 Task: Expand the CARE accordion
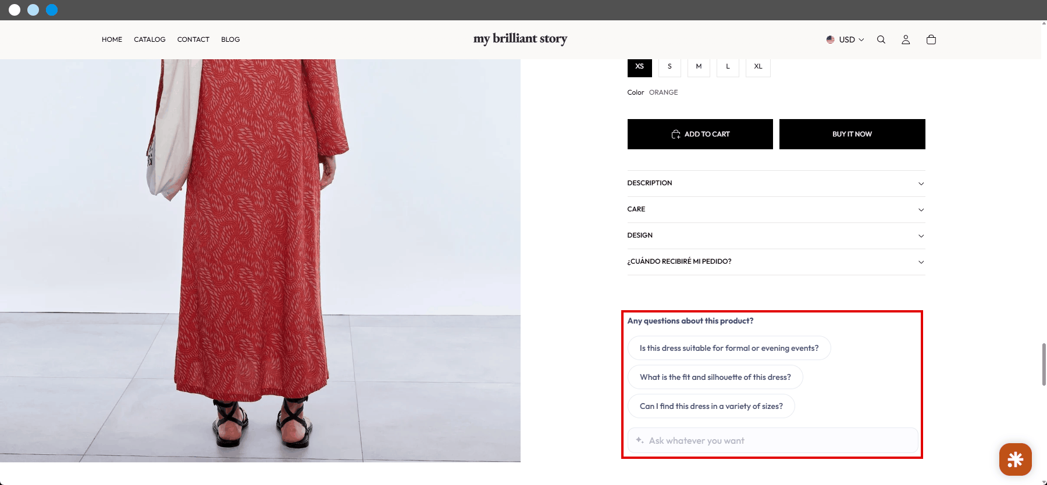coord(776,210)
